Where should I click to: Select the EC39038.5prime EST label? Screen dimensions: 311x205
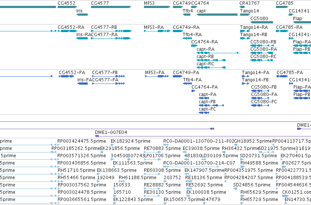pos(201,148)
